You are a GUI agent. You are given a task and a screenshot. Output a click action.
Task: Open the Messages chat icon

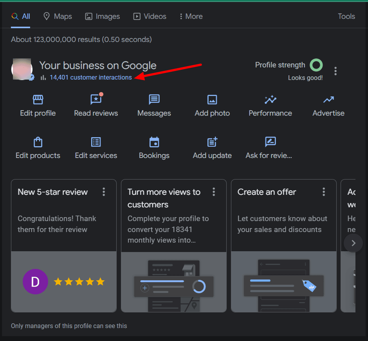(154, 100)
